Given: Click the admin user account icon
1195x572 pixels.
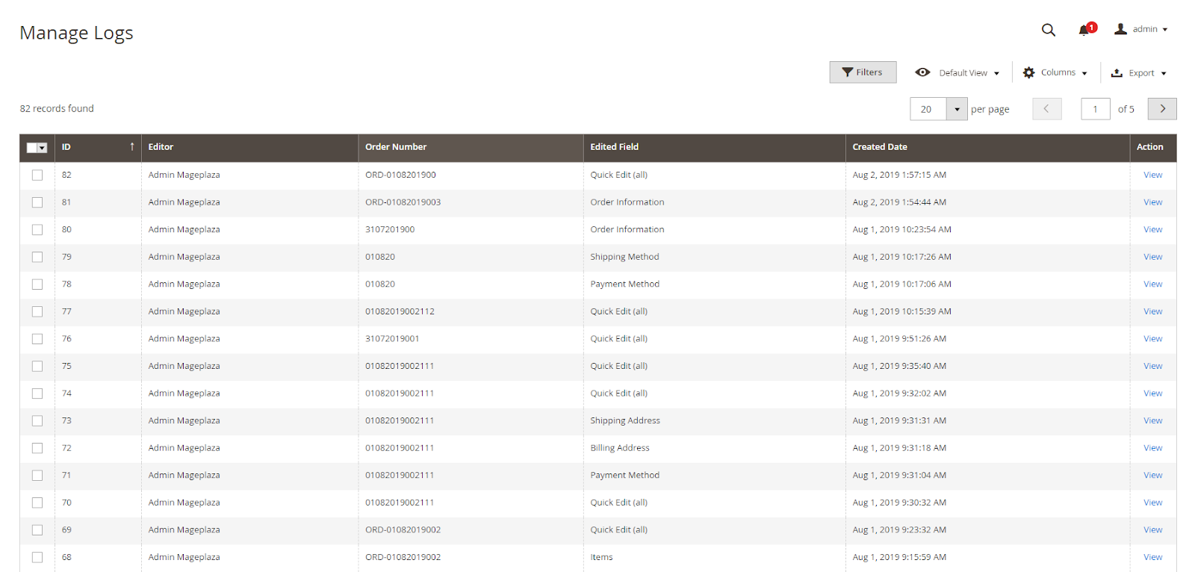Looking at the screenshot, I should point(1120,29).
